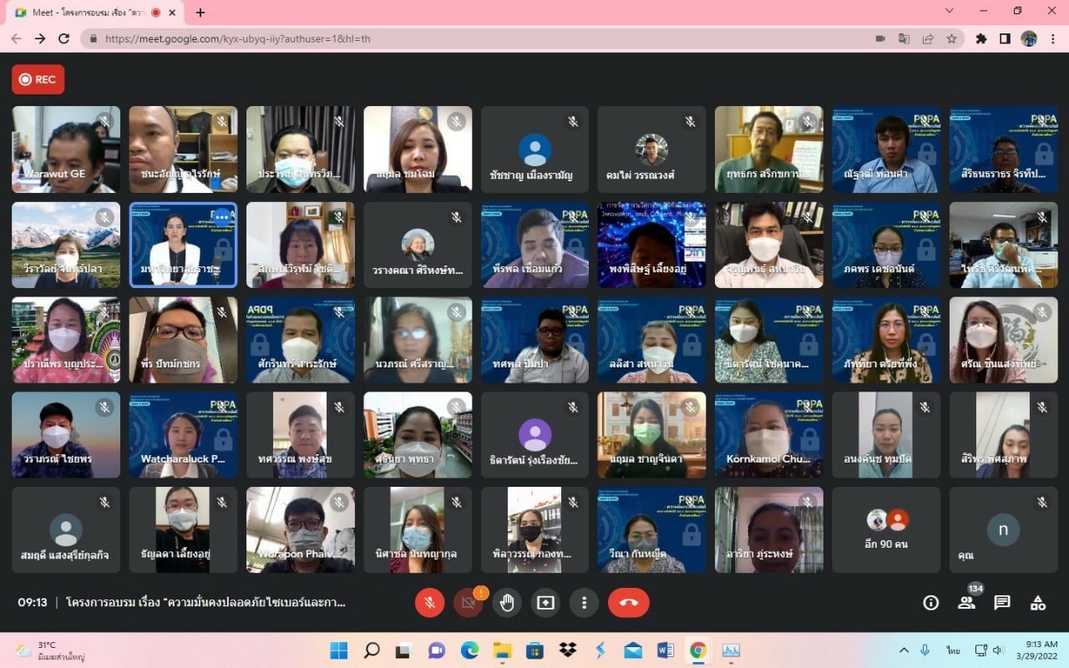
Task: Expand hidden system tray icons
Action: coord(904,650)
